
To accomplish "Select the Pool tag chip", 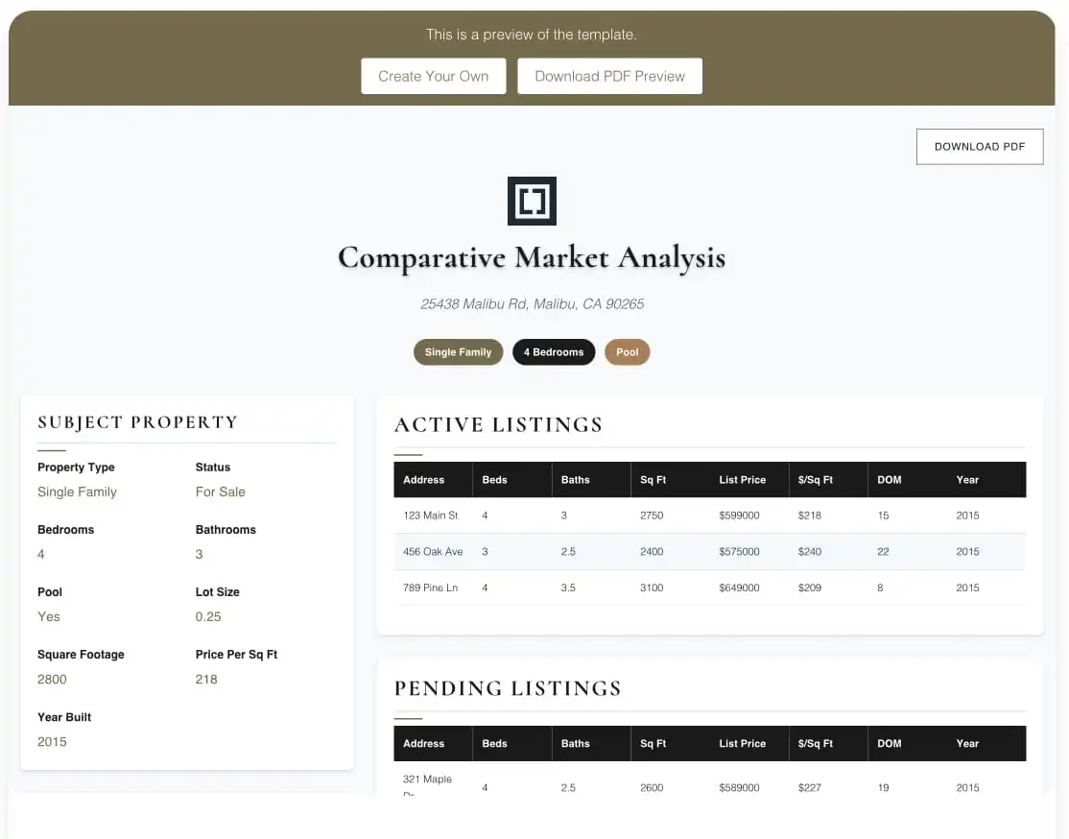I will pyautogui.click(x=627, y=352).
